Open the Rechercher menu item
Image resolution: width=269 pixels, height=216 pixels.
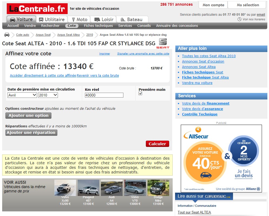click(50, 25)
